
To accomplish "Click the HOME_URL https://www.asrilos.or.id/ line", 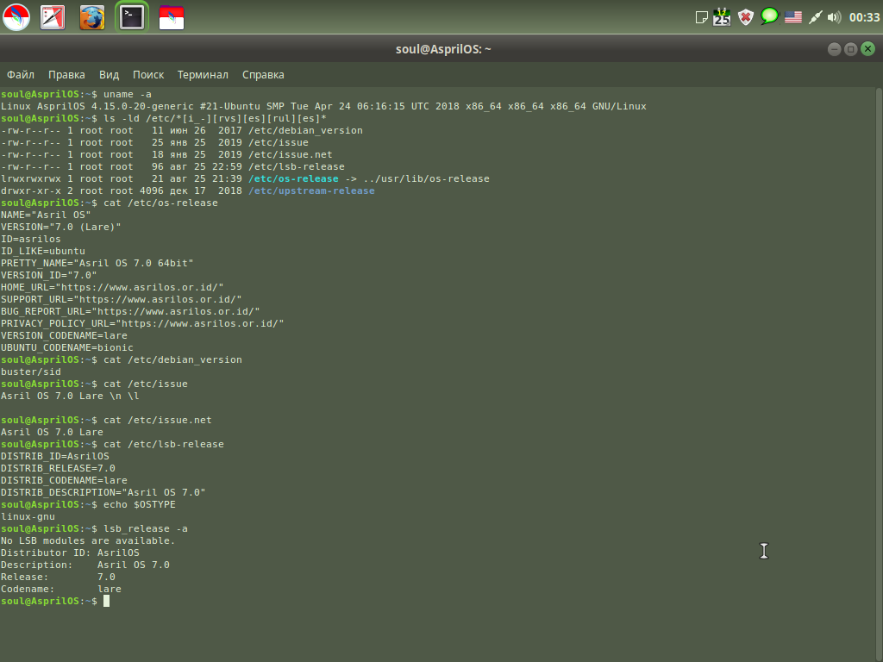I will [112, 287].
